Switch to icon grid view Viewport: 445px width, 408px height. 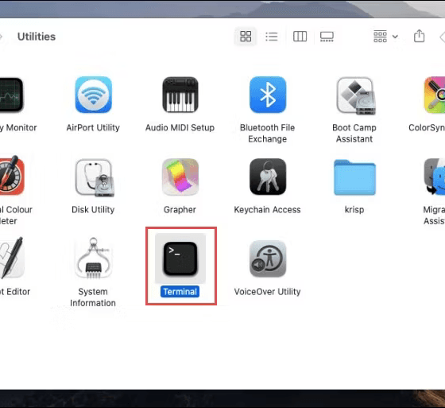[246, 37]
